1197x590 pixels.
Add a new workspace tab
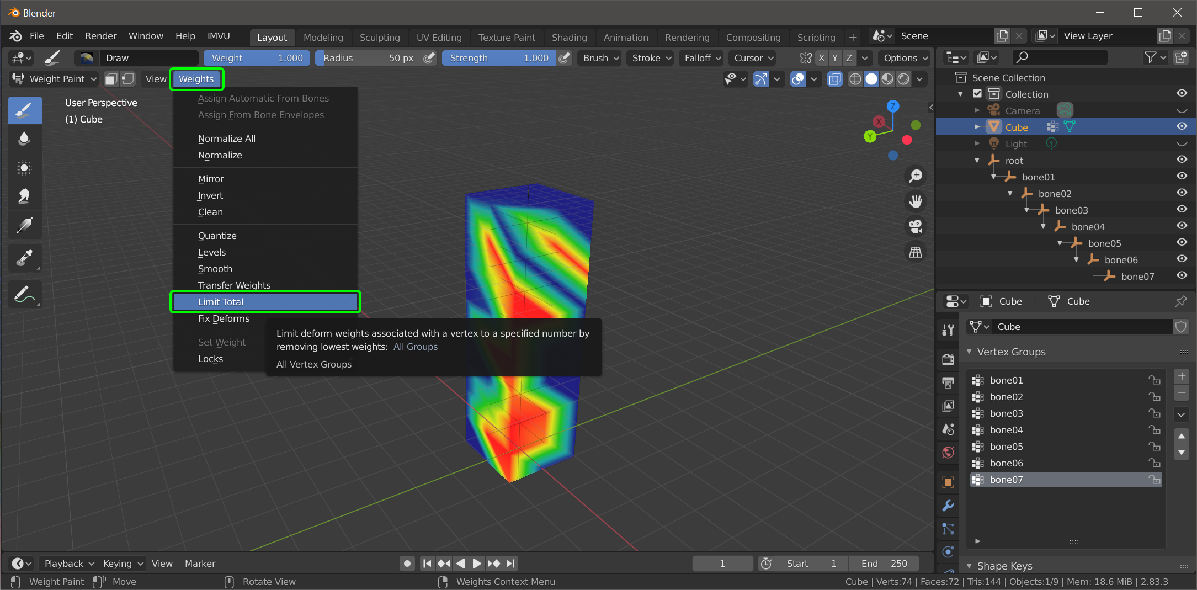click(853, 38)
